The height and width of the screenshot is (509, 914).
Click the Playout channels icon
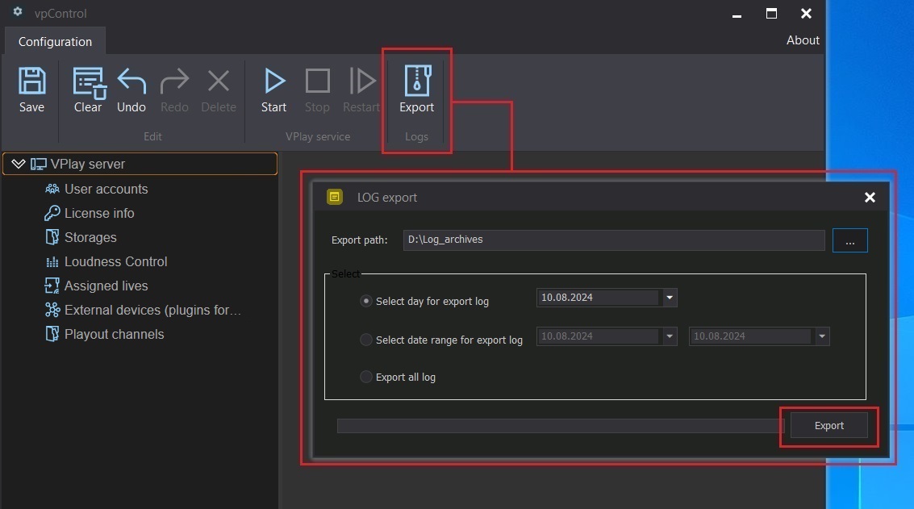coord(52,333)
